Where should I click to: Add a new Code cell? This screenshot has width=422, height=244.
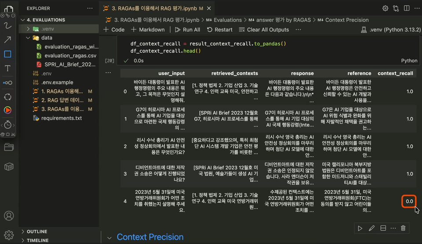114,29
